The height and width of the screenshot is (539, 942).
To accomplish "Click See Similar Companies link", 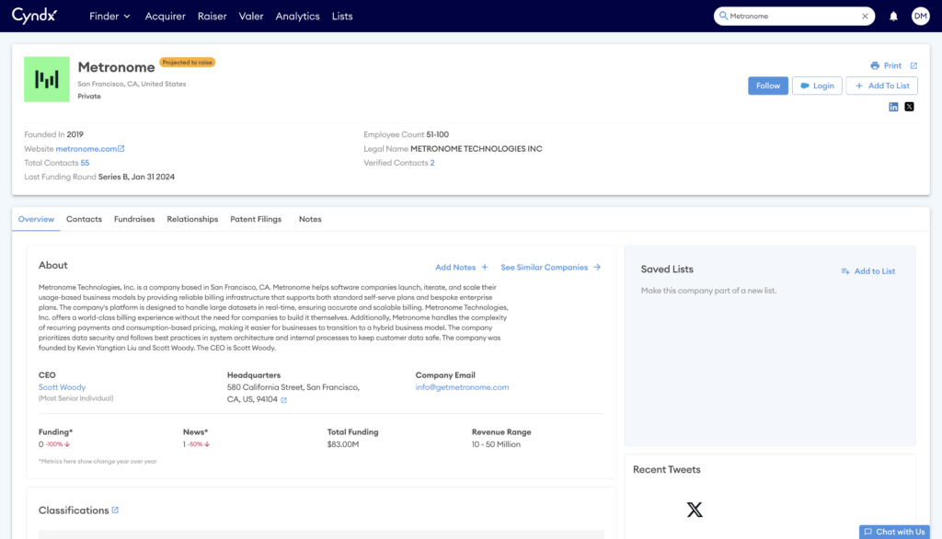I will [x=545, y=268].
